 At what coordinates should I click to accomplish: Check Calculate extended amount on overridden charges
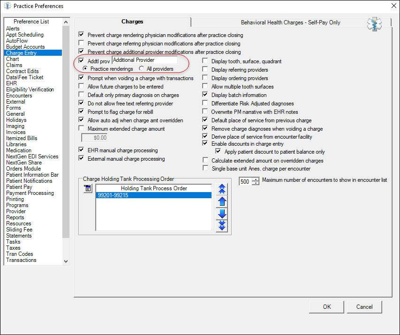205,160
